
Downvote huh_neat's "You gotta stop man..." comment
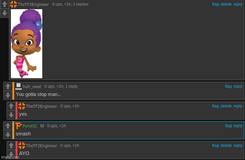point(8,95)
